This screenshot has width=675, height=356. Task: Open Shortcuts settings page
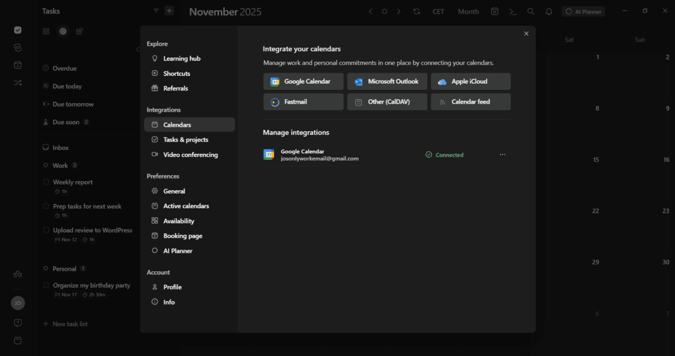tap(189, 73)
